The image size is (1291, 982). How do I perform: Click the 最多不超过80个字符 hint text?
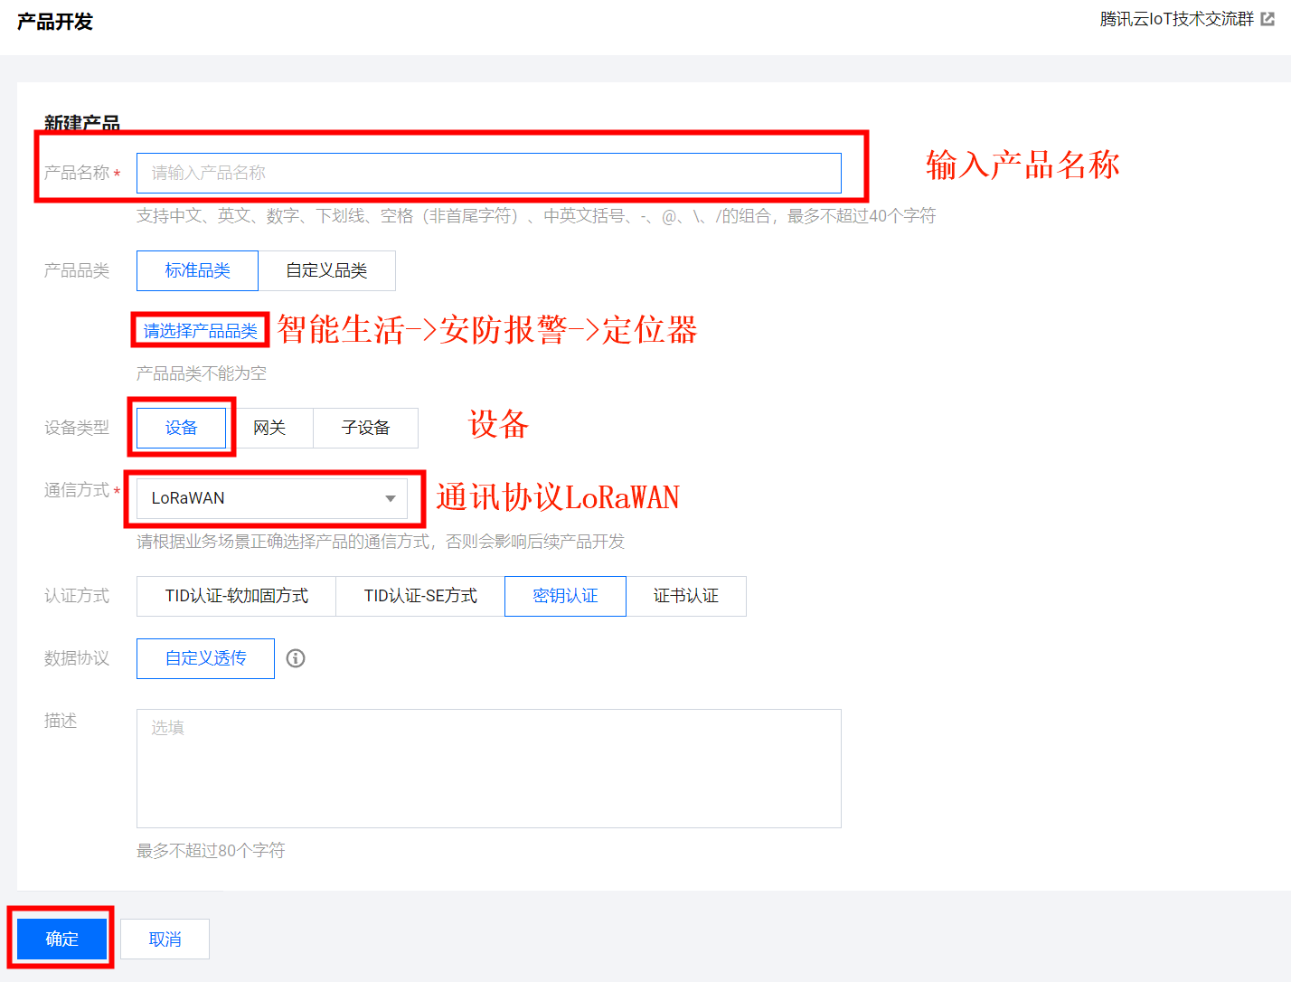click(x=211, y=851)
